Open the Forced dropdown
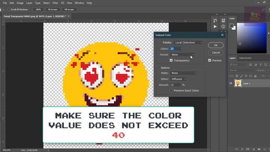 182,54
